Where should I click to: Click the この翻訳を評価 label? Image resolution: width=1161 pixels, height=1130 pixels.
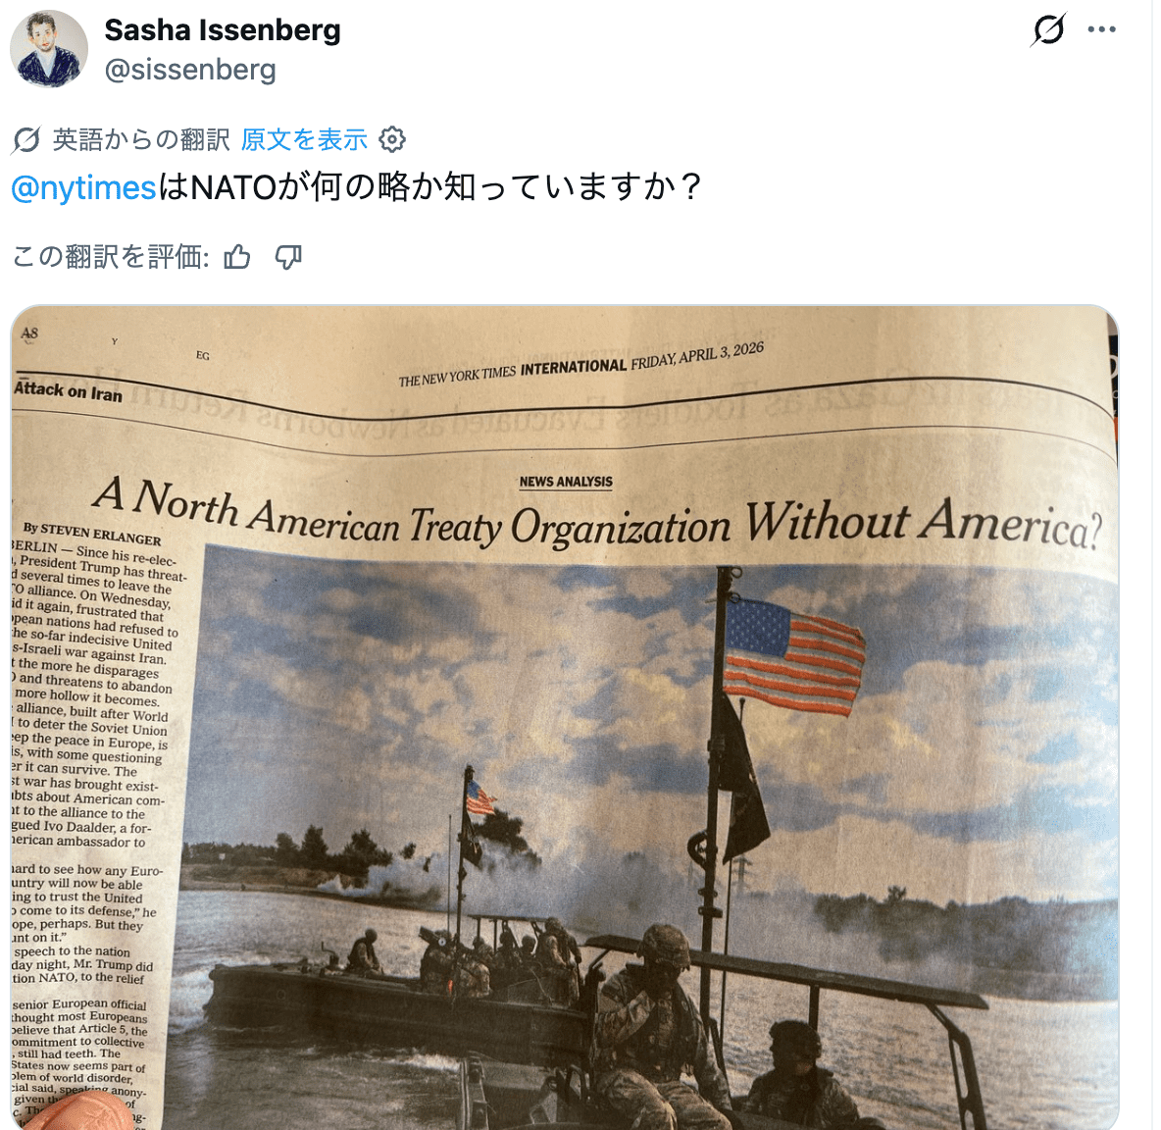111,257
